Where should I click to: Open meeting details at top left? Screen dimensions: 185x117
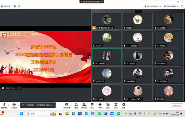point(6,6)
